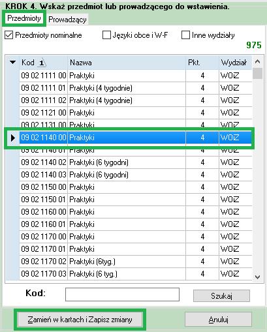Select the row with code 09 02 1111 02
The width and height of the screenshot is (267, 332).
point(136,100)
